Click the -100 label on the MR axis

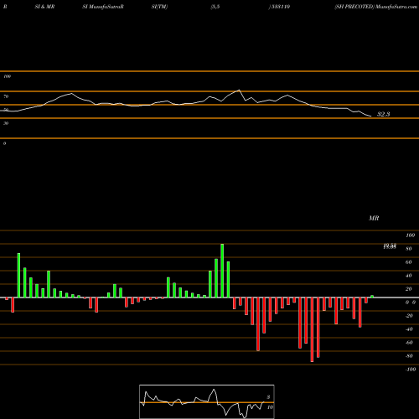[411, 370]
